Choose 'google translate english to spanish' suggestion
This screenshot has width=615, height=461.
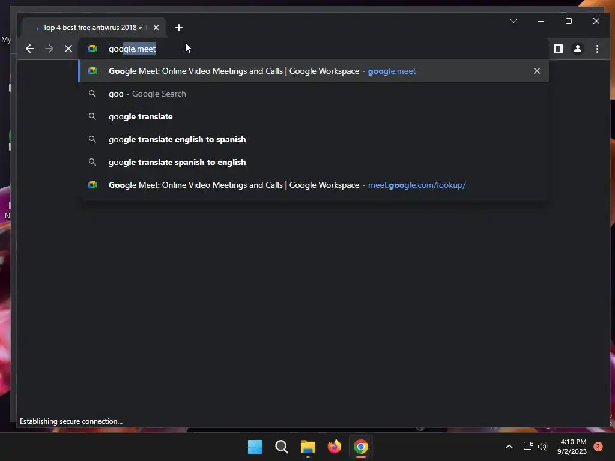click(313, 139)
